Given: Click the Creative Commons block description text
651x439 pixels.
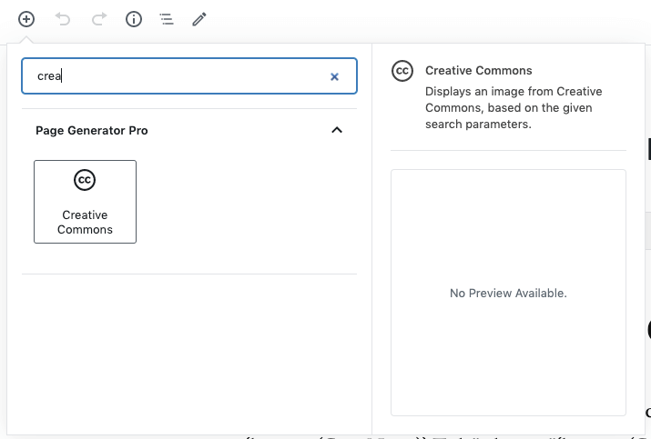Looking at the screenshot, I should point(514,108).
